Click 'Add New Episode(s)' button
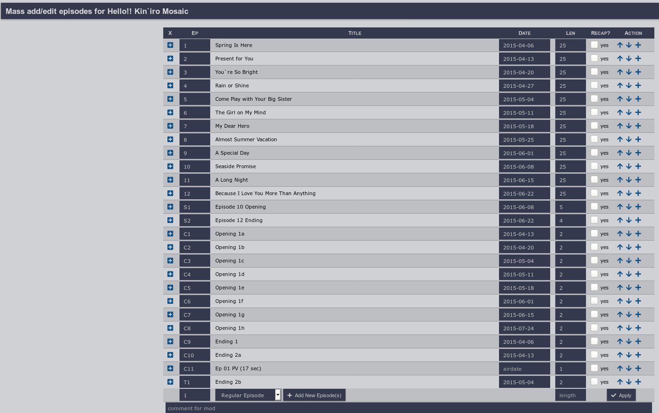This screenshot has width=659, height=413. click(x=314, y=395)
